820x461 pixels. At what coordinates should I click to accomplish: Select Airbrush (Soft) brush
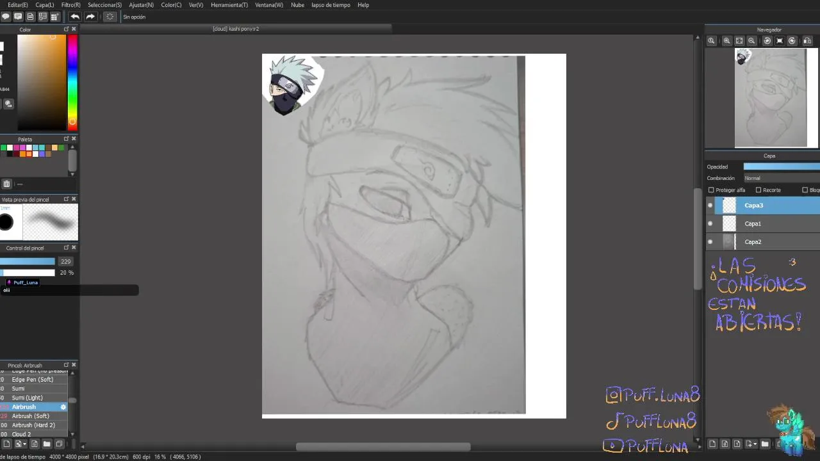(33, 416)
